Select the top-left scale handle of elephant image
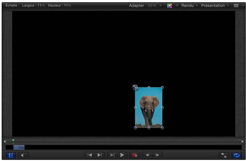Screen dimensions: 246x161 135,88
